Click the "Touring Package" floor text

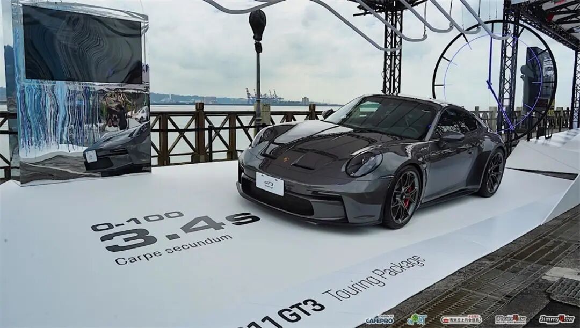(x=374, y=278)
